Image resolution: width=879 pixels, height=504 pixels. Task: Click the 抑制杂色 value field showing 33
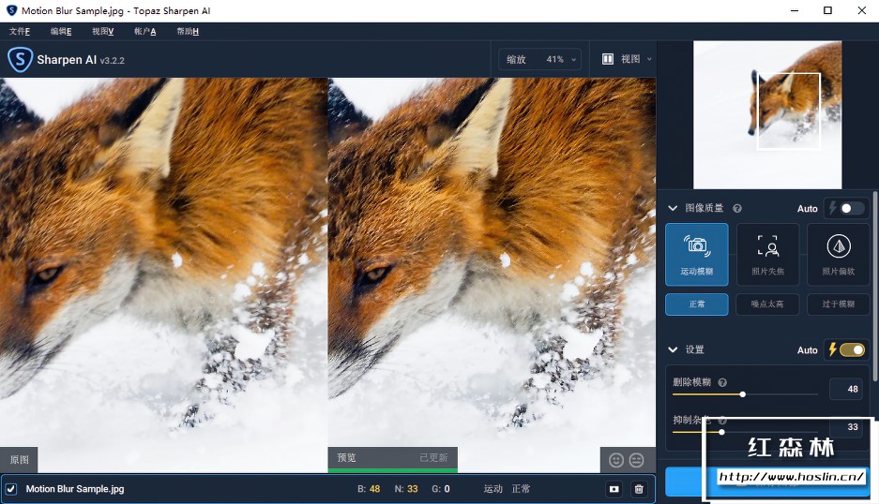tap(846, 427)
